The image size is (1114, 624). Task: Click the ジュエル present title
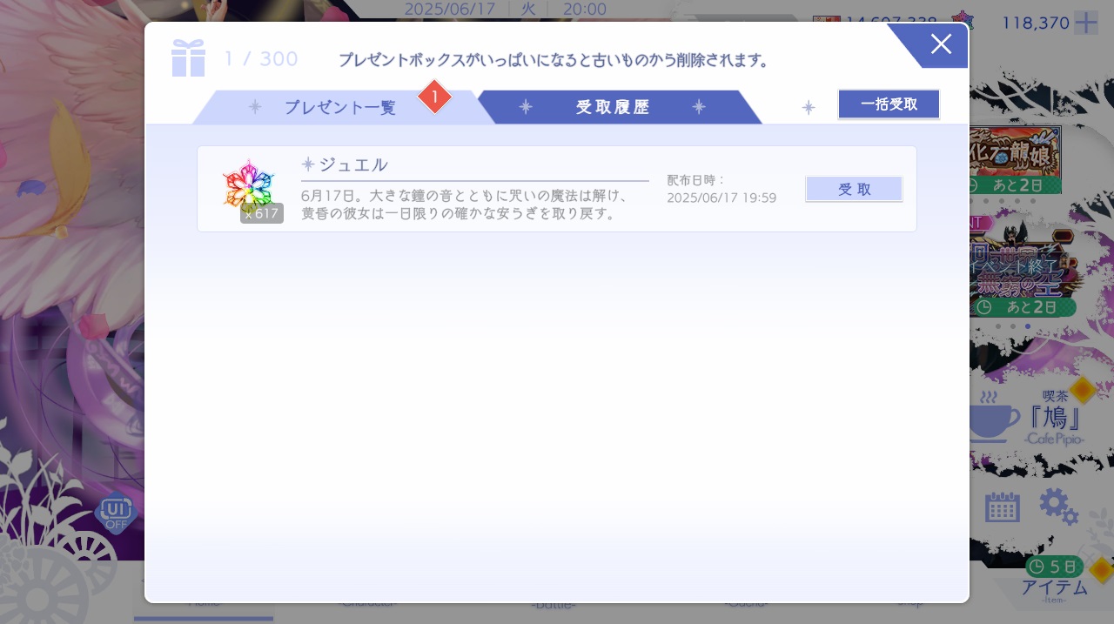353,164
